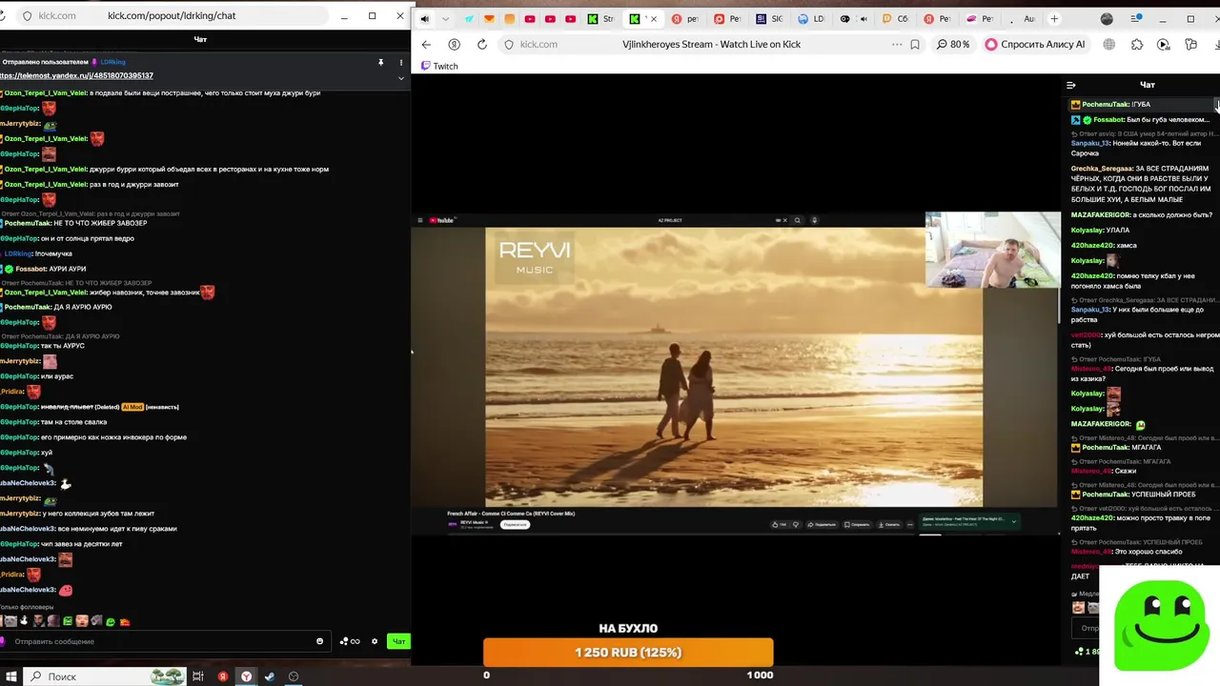Screen dimensions: 1220x686
Task: Click the media playback toolbar icon
Action: click(1164, 44)
